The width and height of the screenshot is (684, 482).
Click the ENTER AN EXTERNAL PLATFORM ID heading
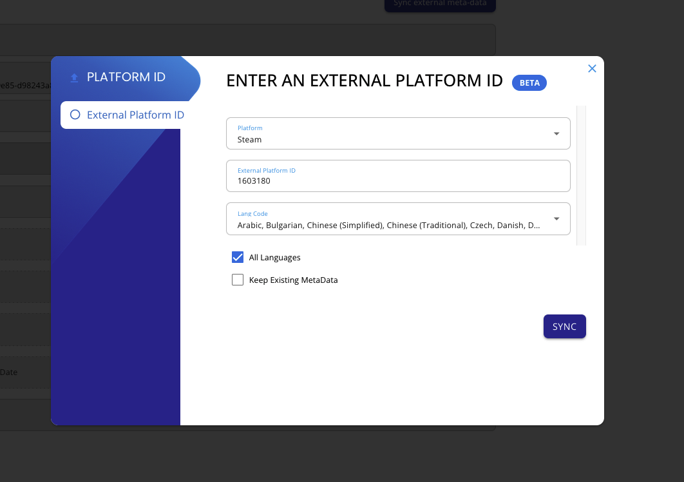(x=365, y=81)
